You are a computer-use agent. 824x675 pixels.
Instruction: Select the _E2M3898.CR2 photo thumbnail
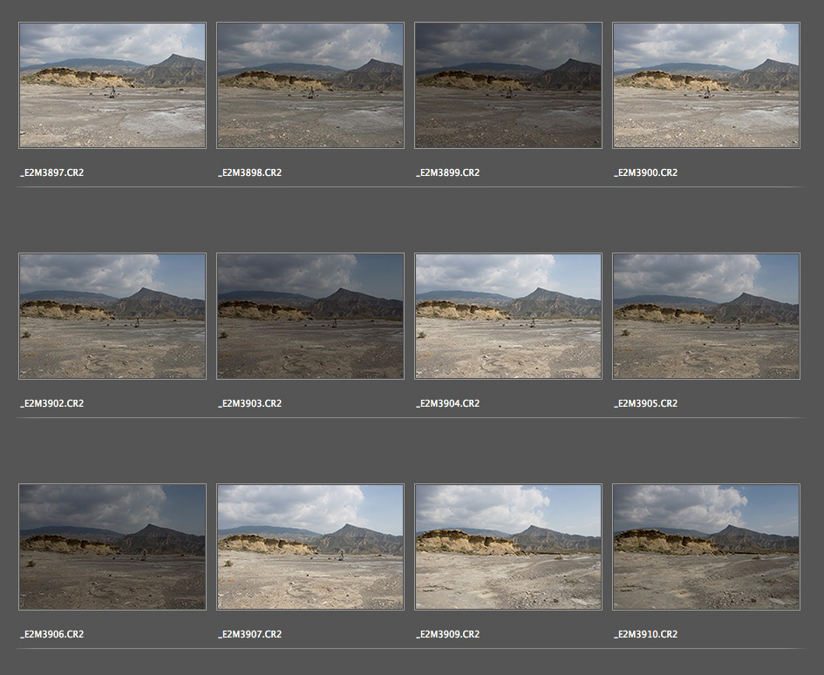(310, 85)
